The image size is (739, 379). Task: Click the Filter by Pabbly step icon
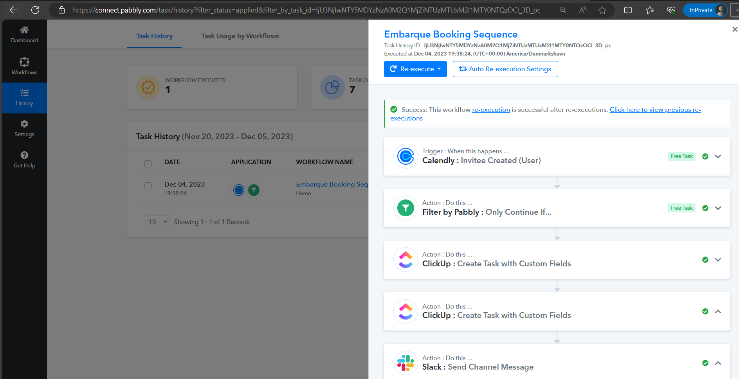tap(406, 208)
